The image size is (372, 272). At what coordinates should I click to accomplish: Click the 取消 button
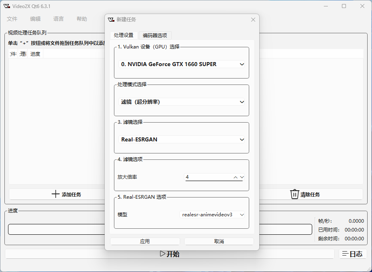pyautogui.click(x=219, y=241)
